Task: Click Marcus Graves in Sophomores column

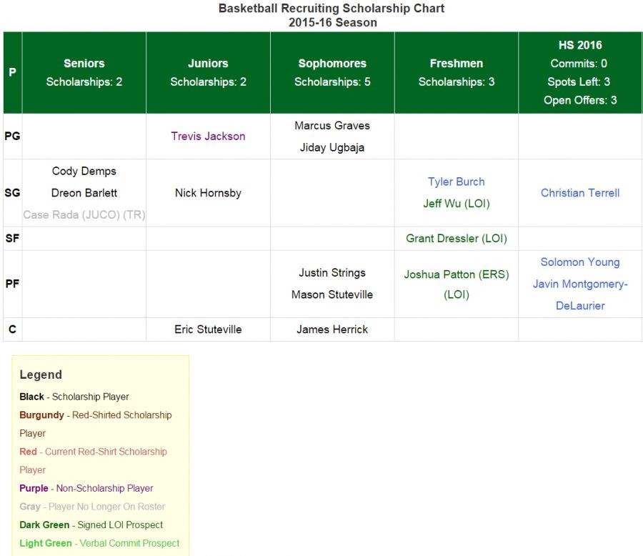Action: coord(332,125)
